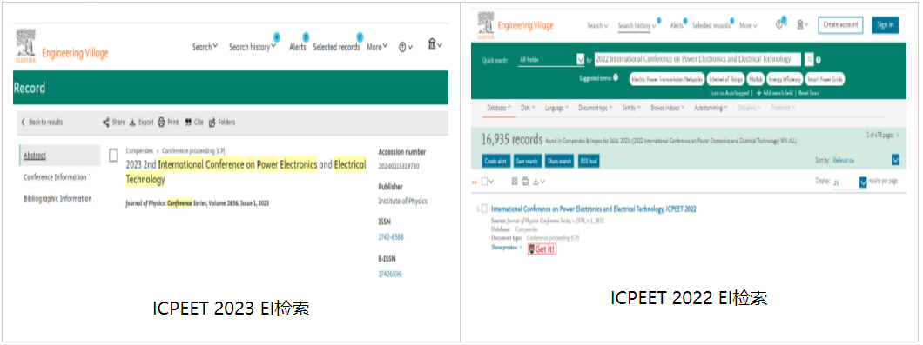Click the E-ISSN 17426596 link
This screenshot has width=923, height=345.
[390, 274]
